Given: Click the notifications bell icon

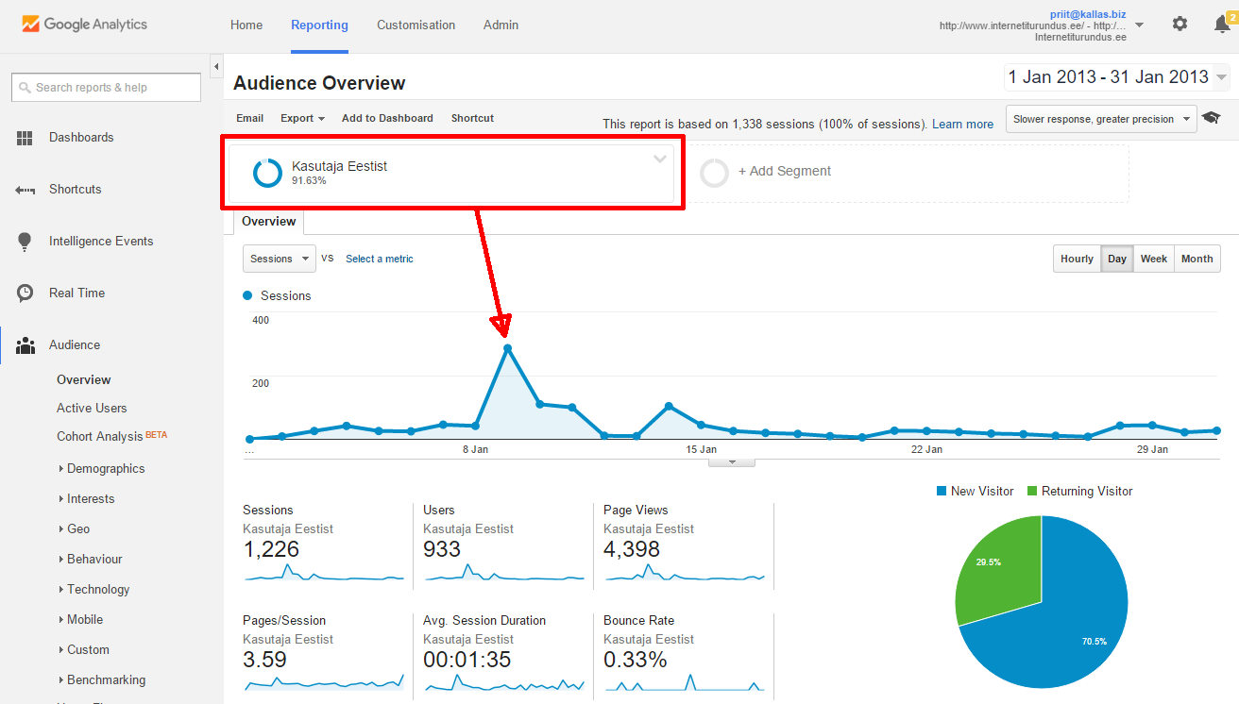Looking at the screenshot, I should point(1222,25).
